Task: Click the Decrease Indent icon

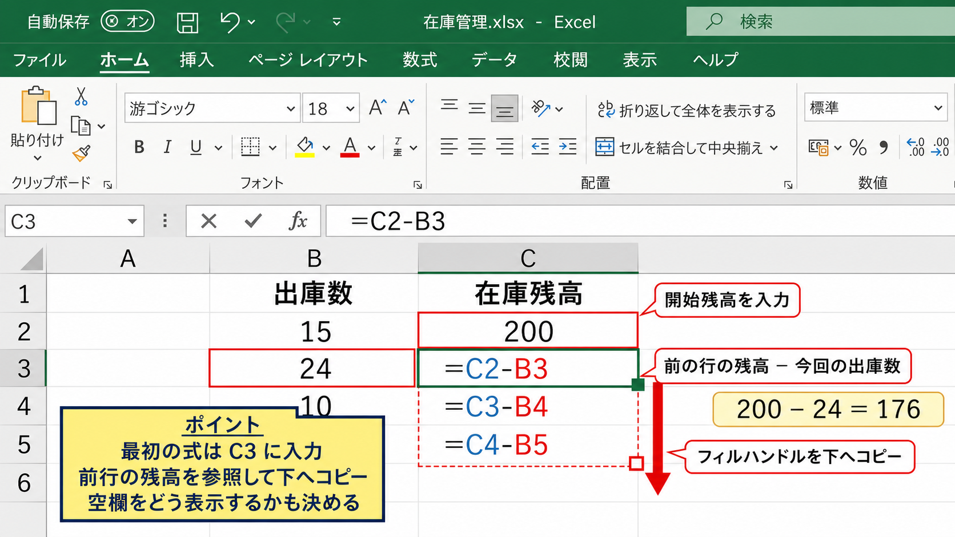Action: 540,147
